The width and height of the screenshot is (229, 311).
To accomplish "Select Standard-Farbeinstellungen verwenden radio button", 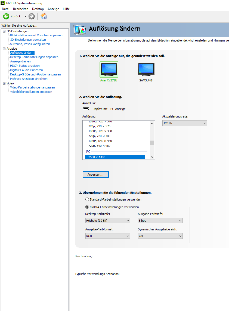I will [x=87, y=199].
